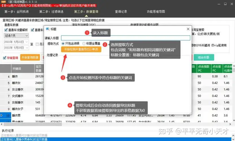Image resolution: width=235 pixels, height=141 pixels.
Task: Click the orange 开始检测并直接导出 button
Action: click(x=81, y=49)
